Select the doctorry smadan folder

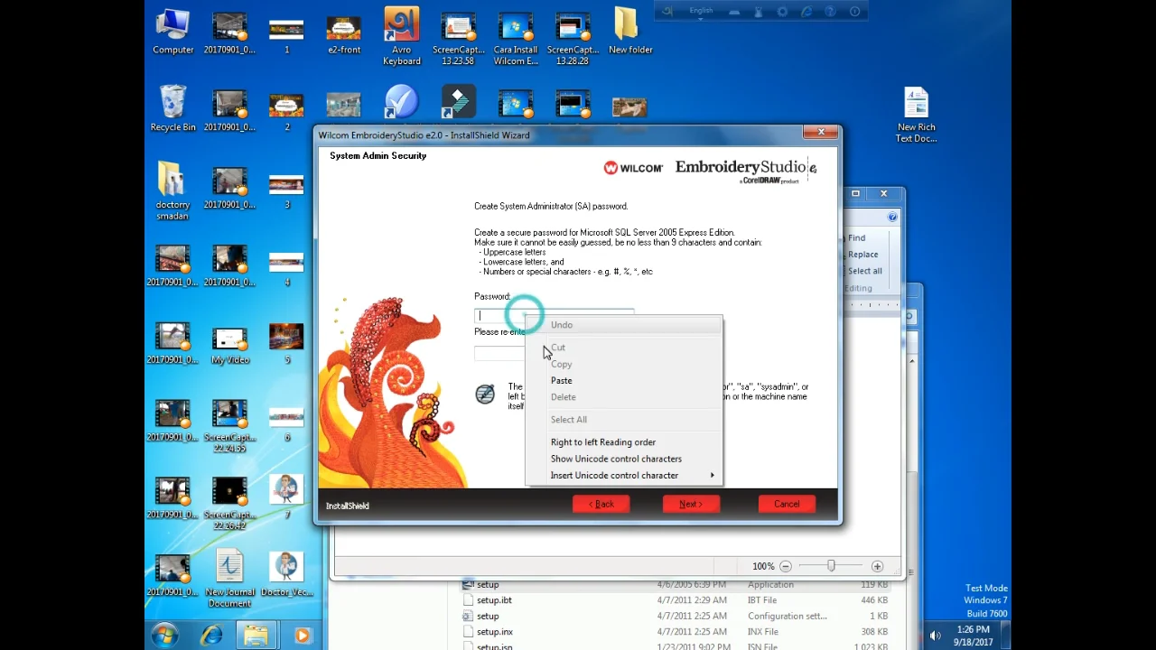coord(172,191)
